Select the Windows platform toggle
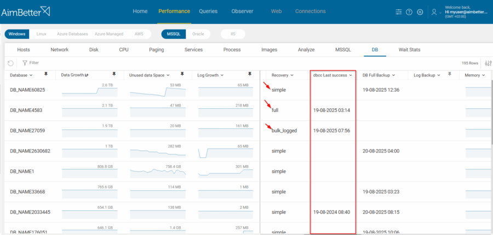Viewport: 493px width, 235px height. point(17,34)
